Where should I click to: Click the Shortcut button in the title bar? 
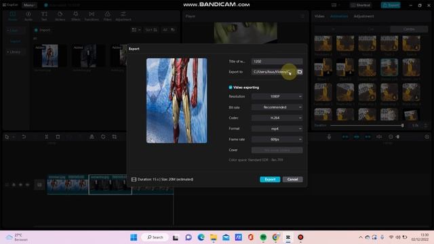[x=360, y=5]
